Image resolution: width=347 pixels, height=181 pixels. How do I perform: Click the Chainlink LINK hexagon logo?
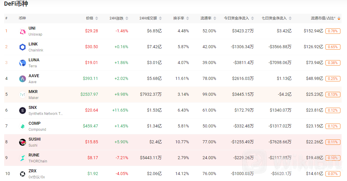22,47
